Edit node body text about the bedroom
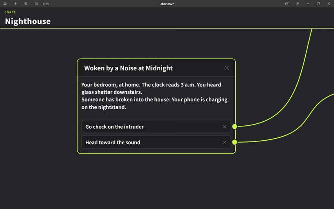This screenshot has width=334, height=209. (x=154, y=96)
